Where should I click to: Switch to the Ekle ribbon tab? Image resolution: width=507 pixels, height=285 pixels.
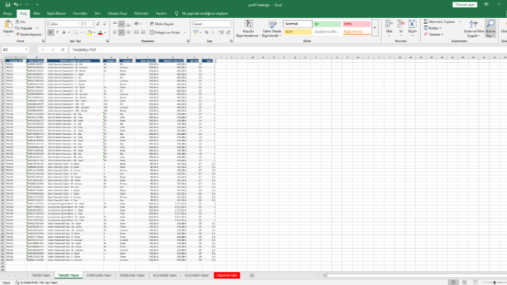[37, 13]
